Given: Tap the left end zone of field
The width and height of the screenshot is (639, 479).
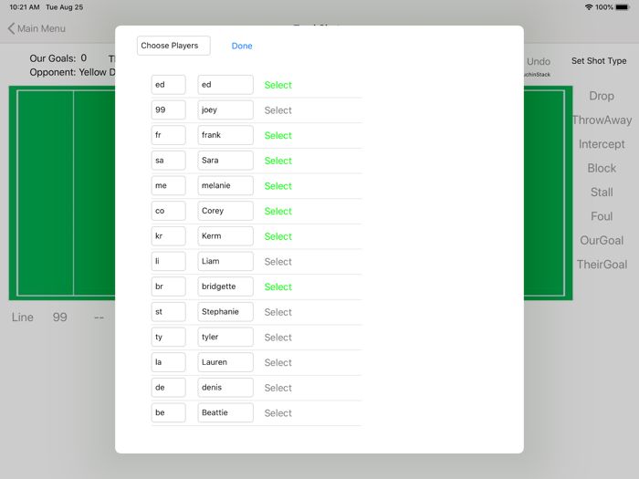Looking at the screenshot, I should [x=46, y=193].
